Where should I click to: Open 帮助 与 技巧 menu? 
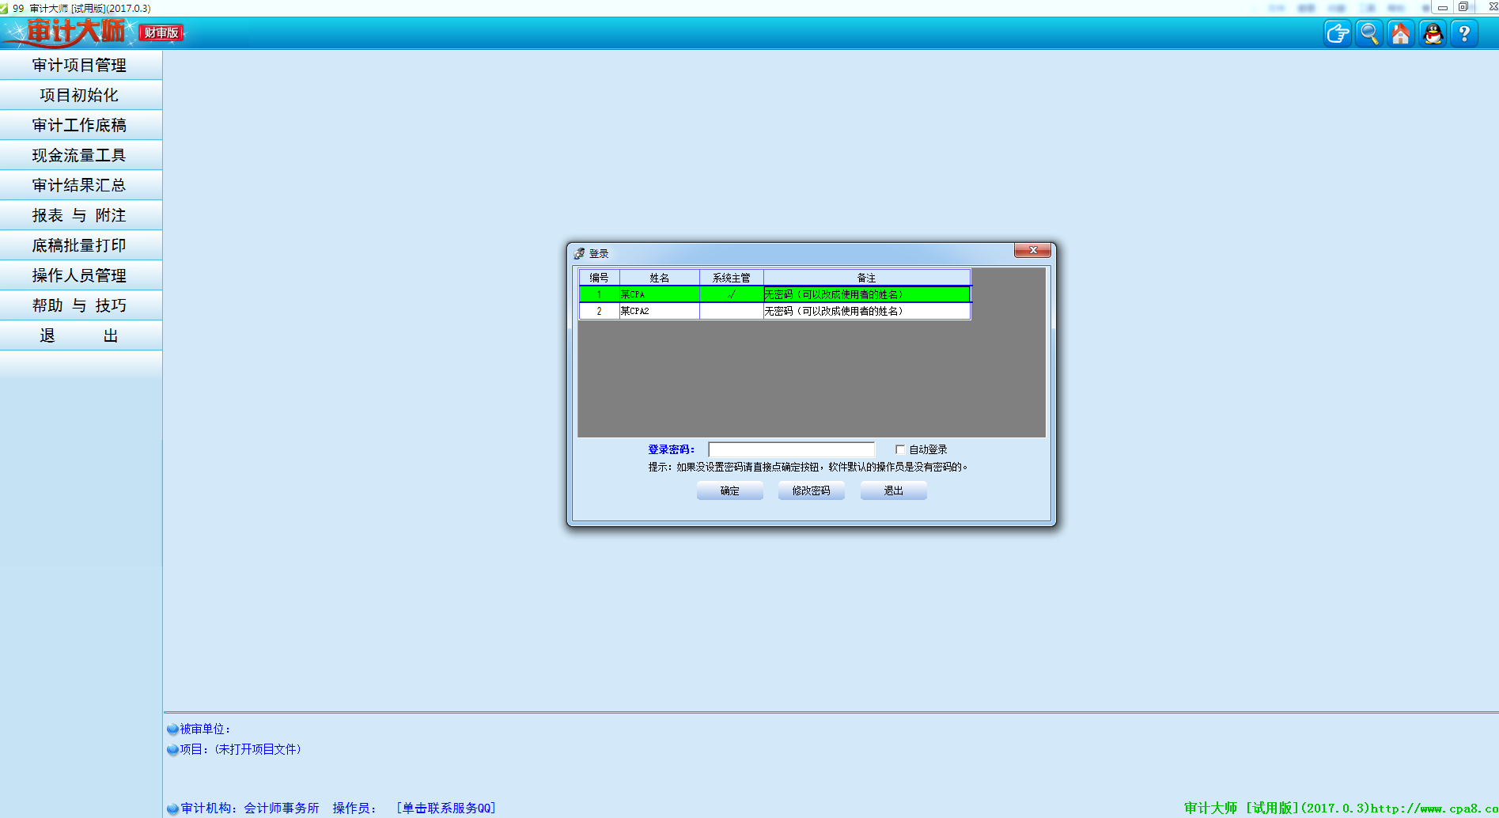81,305
